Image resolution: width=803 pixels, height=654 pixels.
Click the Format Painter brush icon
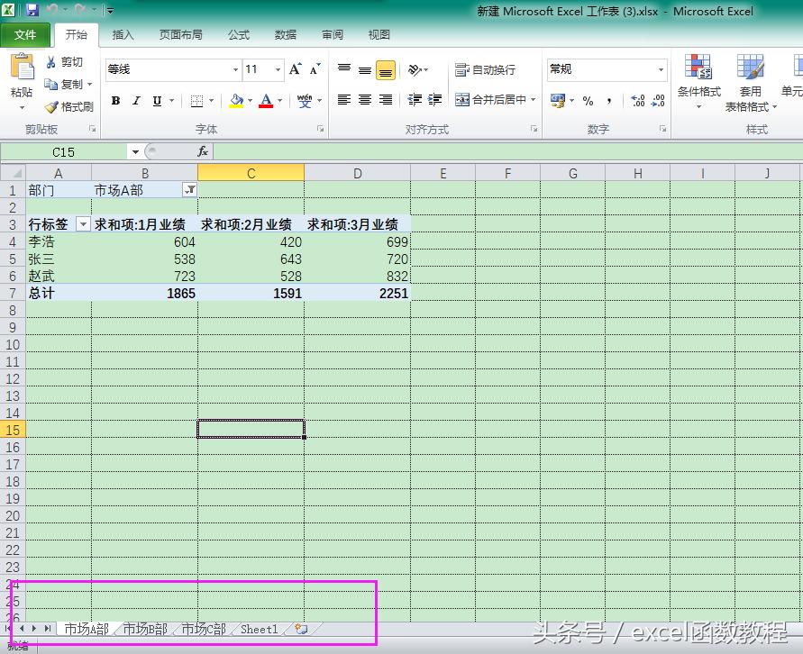51,107
